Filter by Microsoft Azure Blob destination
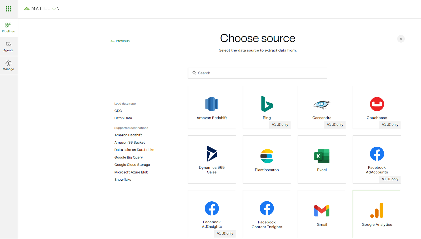Screen dimensions: 421x239 pyautogui.click(x=131, y=172)
